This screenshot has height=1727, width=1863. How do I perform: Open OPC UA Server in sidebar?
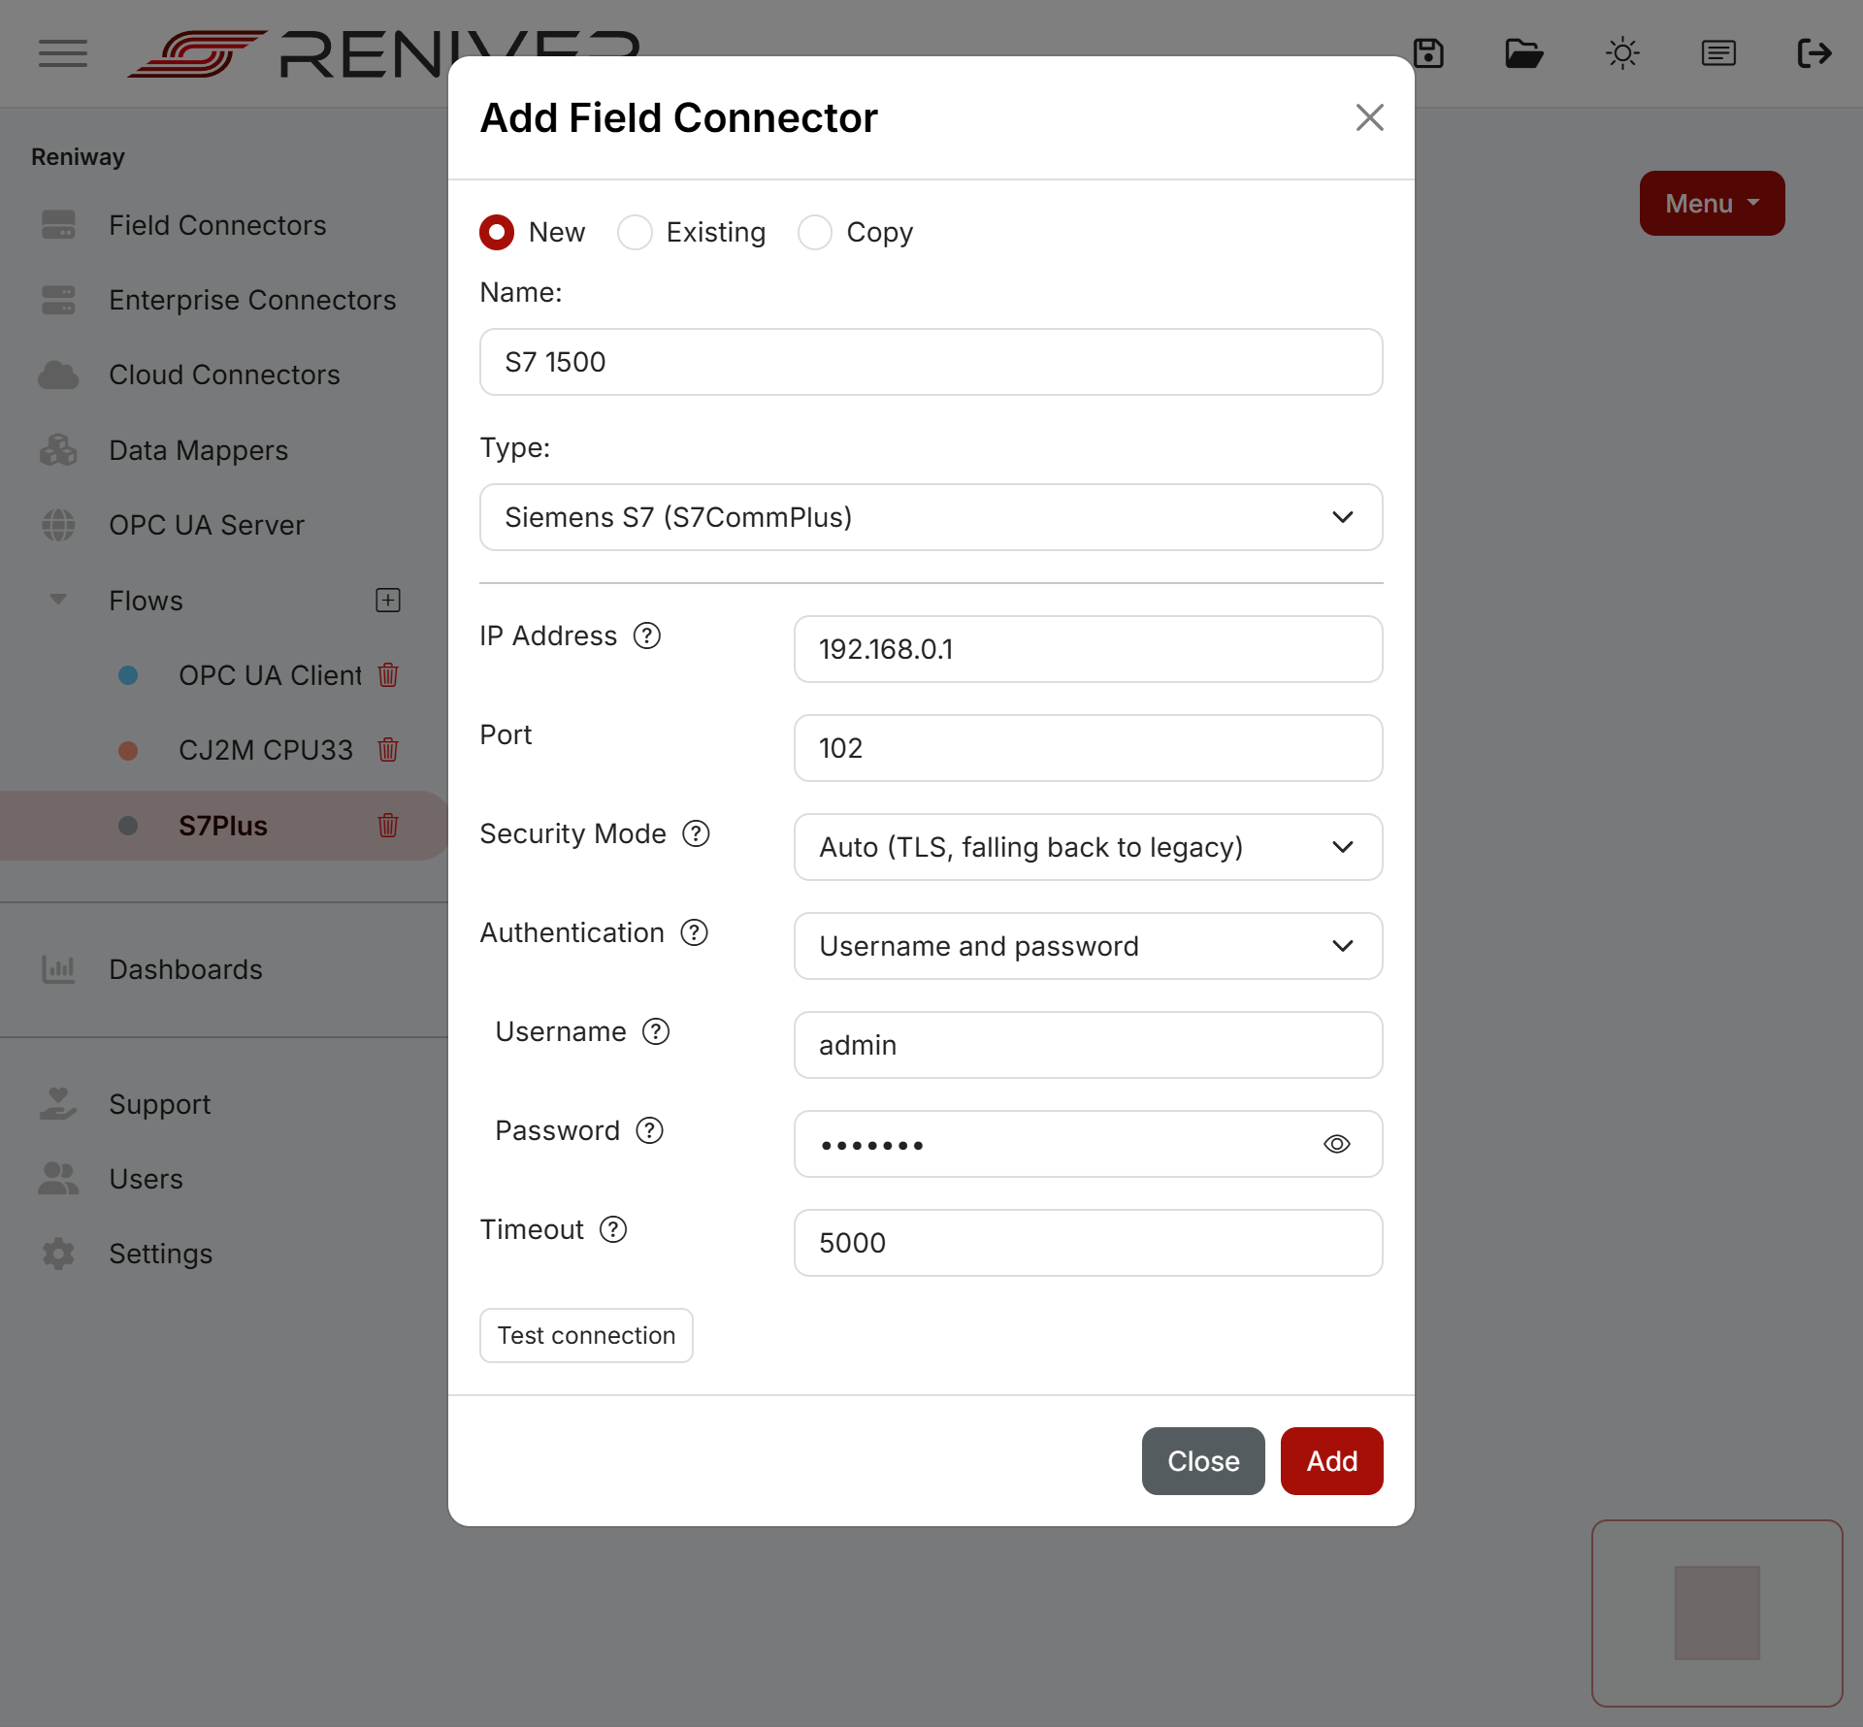point(207,525)
